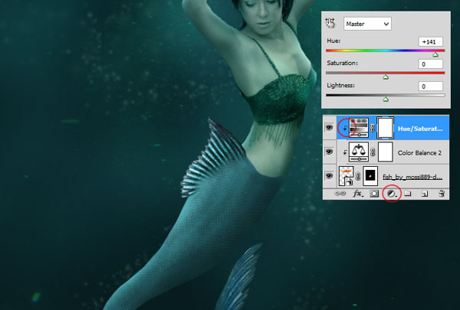
Task: Click the Saturation slider handle
Action: coord(386,77)
